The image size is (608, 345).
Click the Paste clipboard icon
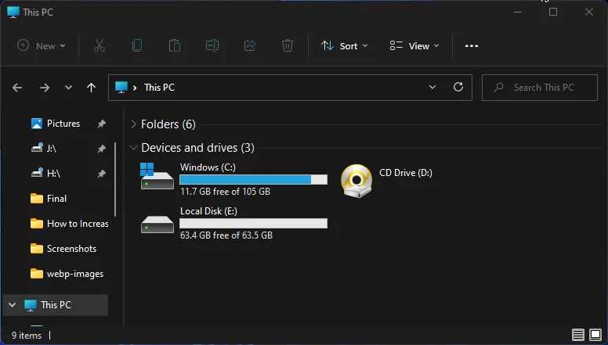pyautogui.click(x=175, y=46)
